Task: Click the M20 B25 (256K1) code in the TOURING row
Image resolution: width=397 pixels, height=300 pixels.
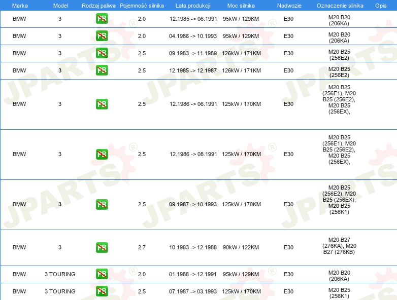Action: 339,293
